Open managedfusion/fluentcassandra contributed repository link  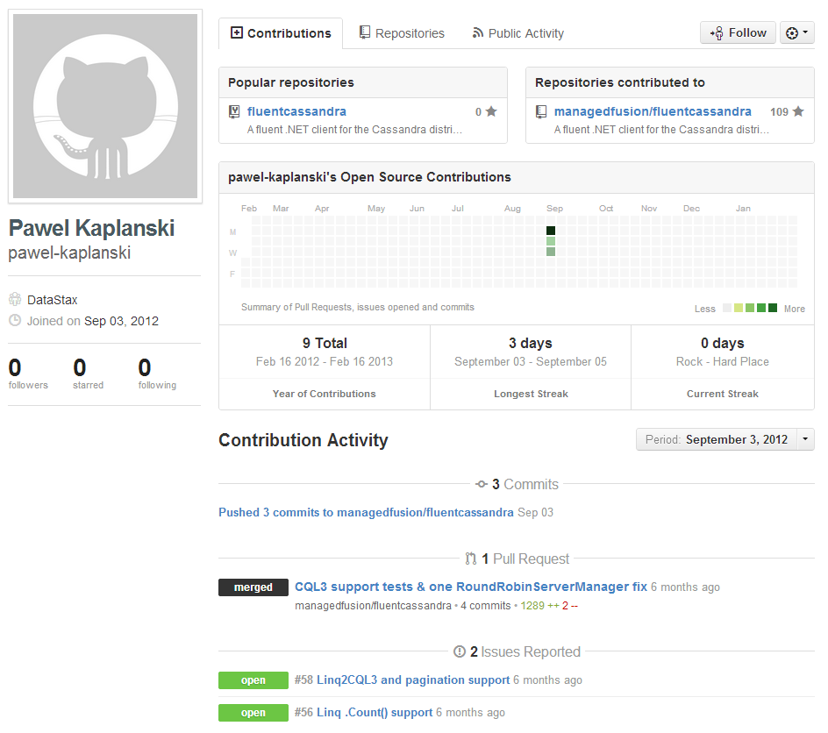click(x=653, y=111)
